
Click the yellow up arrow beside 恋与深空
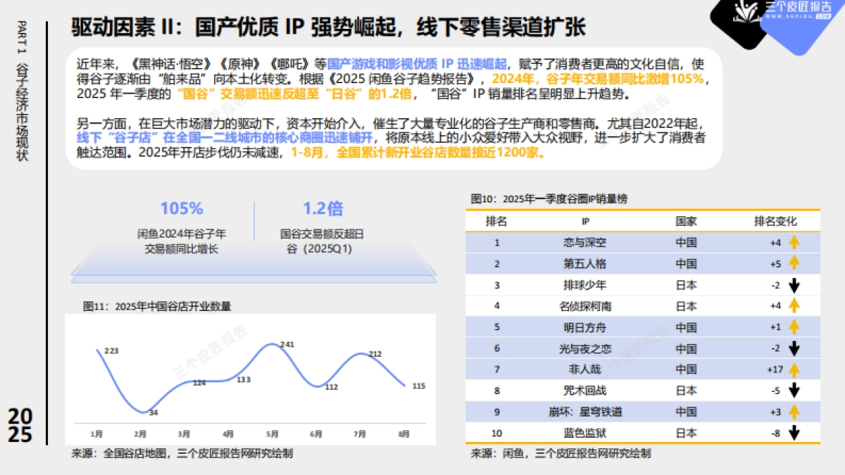(x=794, y=241)
